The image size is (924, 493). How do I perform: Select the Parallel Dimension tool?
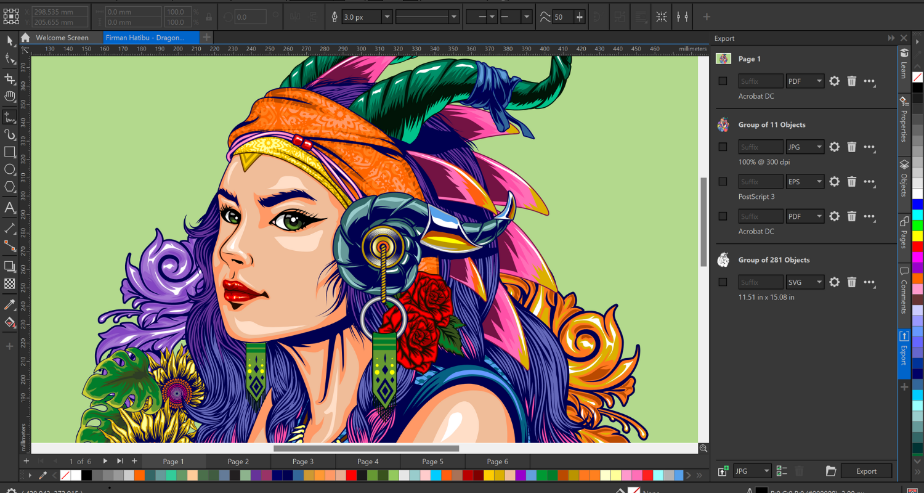(x=9, y=228)
